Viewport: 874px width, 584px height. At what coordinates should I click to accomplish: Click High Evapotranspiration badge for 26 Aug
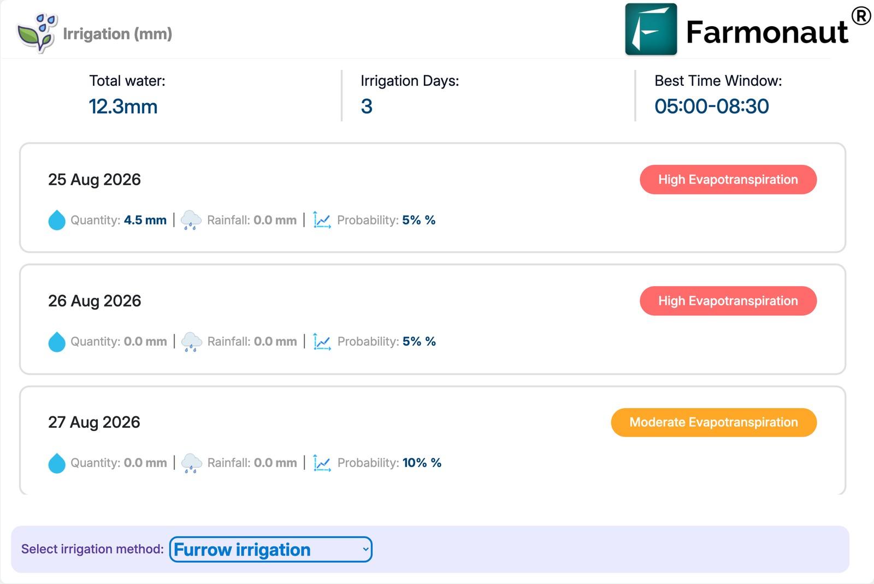728,301
